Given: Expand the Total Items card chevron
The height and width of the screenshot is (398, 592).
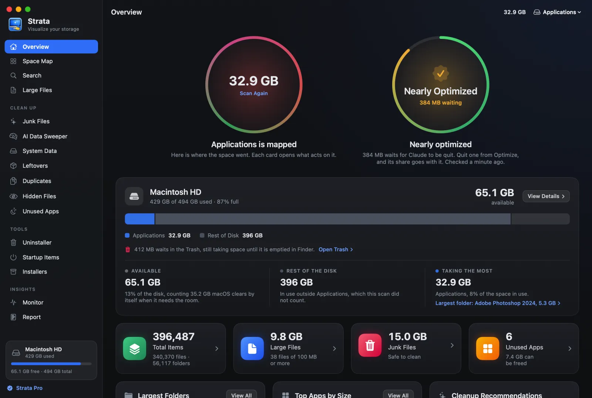Looking at the screenshot, I should pyautogui.click(x=217, y=348).
